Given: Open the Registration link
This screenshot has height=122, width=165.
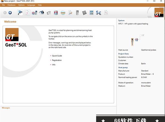Looking at the screenshot, I should [57, 60].
